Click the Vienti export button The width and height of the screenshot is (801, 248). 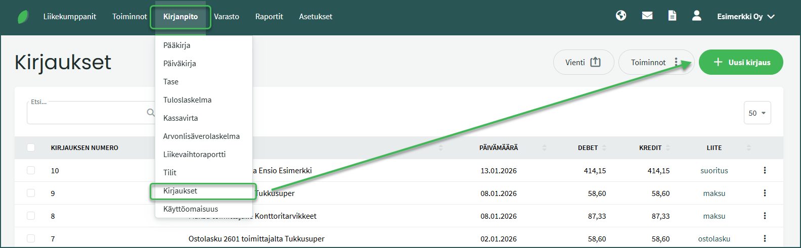click(x=583, y=62)
